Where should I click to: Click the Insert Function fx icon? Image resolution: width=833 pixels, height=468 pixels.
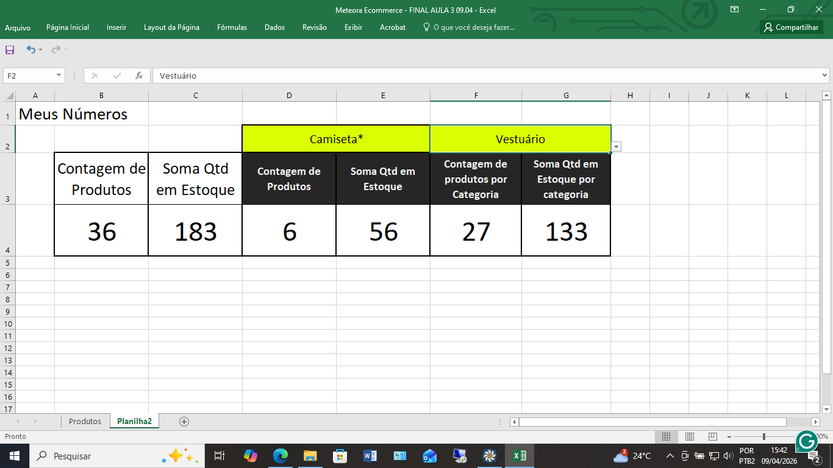(x=139, y=76)
